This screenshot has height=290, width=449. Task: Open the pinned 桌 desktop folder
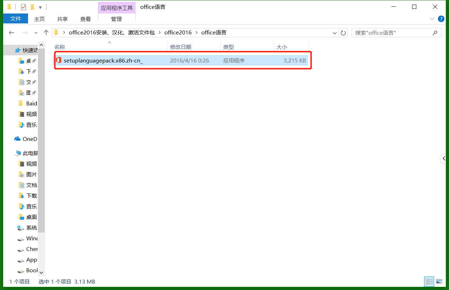[28, 61]
